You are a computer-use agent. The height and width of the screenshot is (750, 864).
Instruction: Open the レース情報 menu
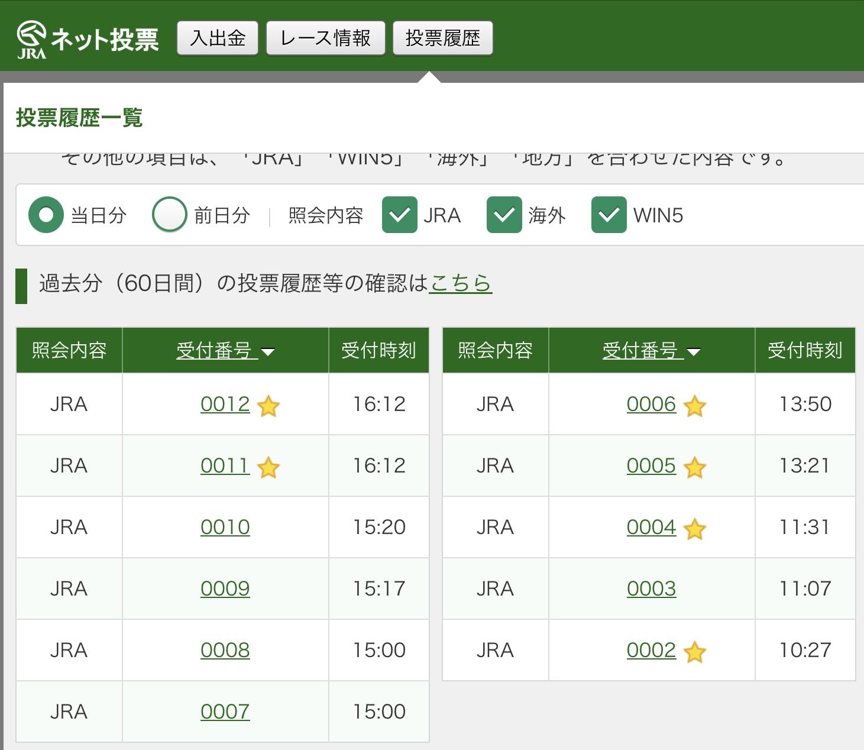click(x=325, y=38)
